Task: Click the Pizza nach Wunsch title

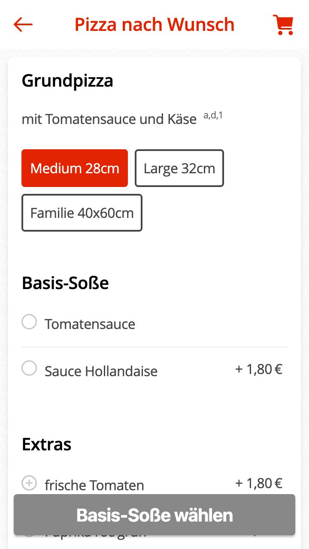Action: pyautogui.click(x=154, y=24)
